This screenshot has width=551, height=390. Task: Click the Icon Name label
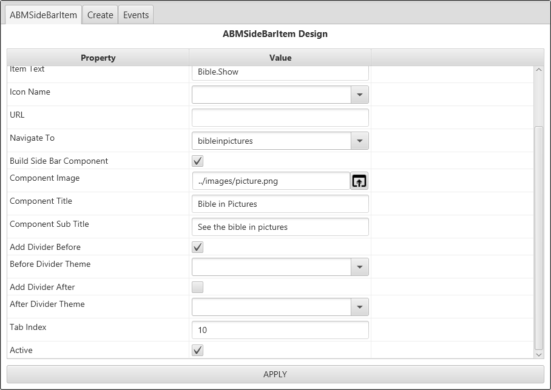pyautogui.click(x=30, y=92)
